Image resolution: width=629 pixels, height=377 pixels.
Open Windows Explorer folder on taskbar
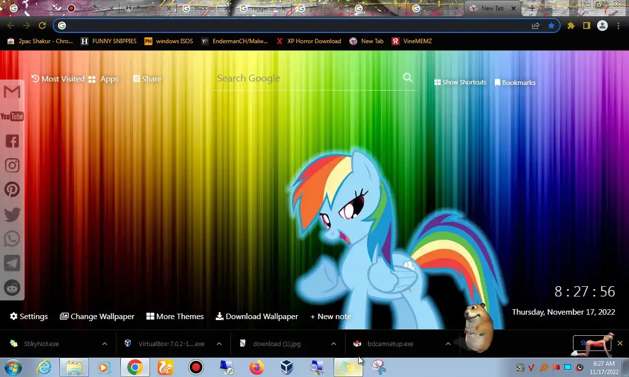click(x=74, y=367)
